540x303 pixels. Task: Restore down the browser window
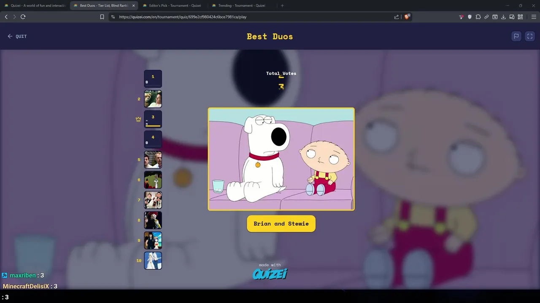pyautogui.click(x=520, y=5)
